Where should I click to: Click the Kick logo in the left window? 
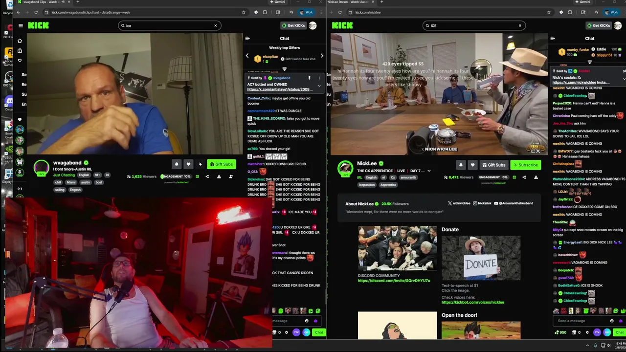coord(38,25)
